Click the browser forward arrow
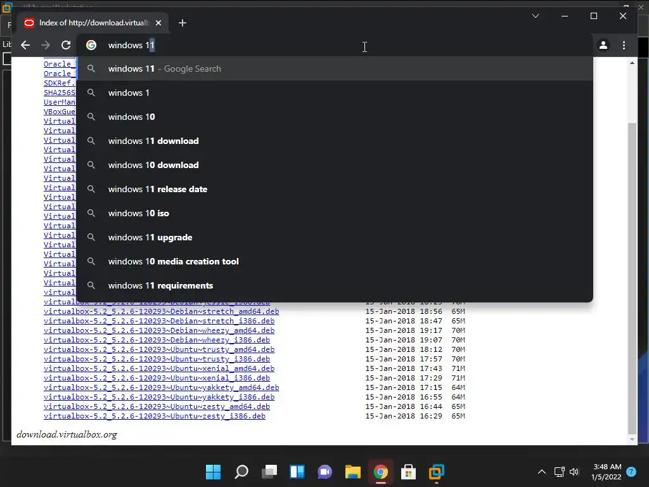This screenshot has width=649, height=487. 46,45
